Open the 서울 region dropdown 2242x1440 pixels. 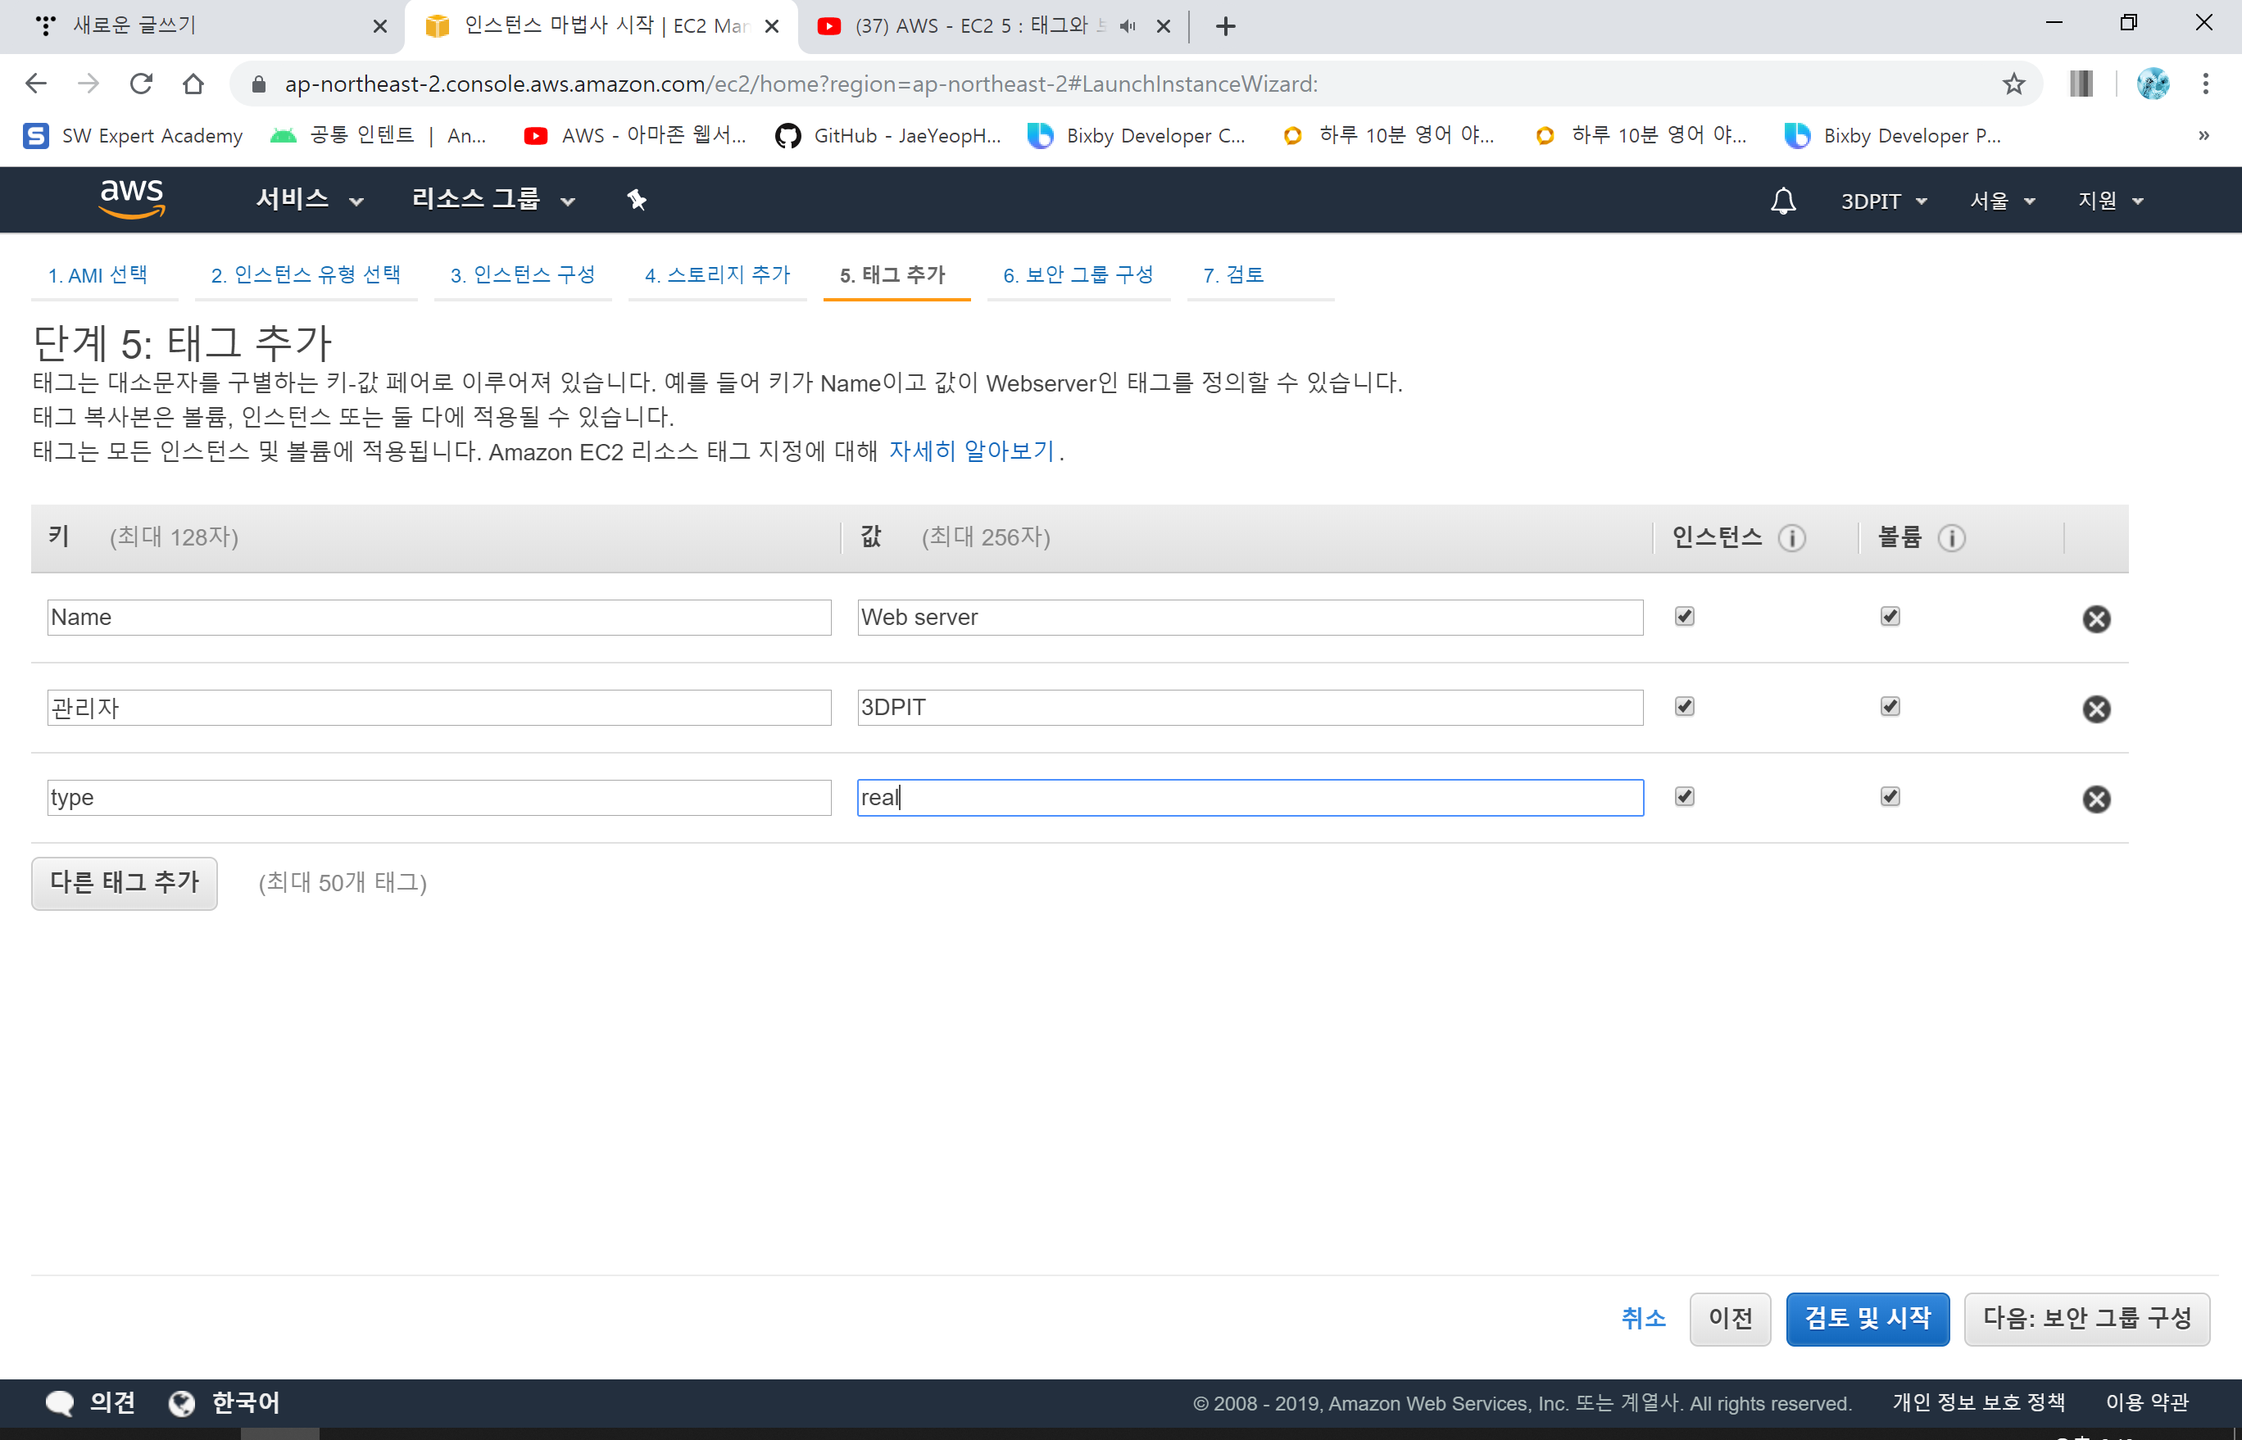[2002, 201]
